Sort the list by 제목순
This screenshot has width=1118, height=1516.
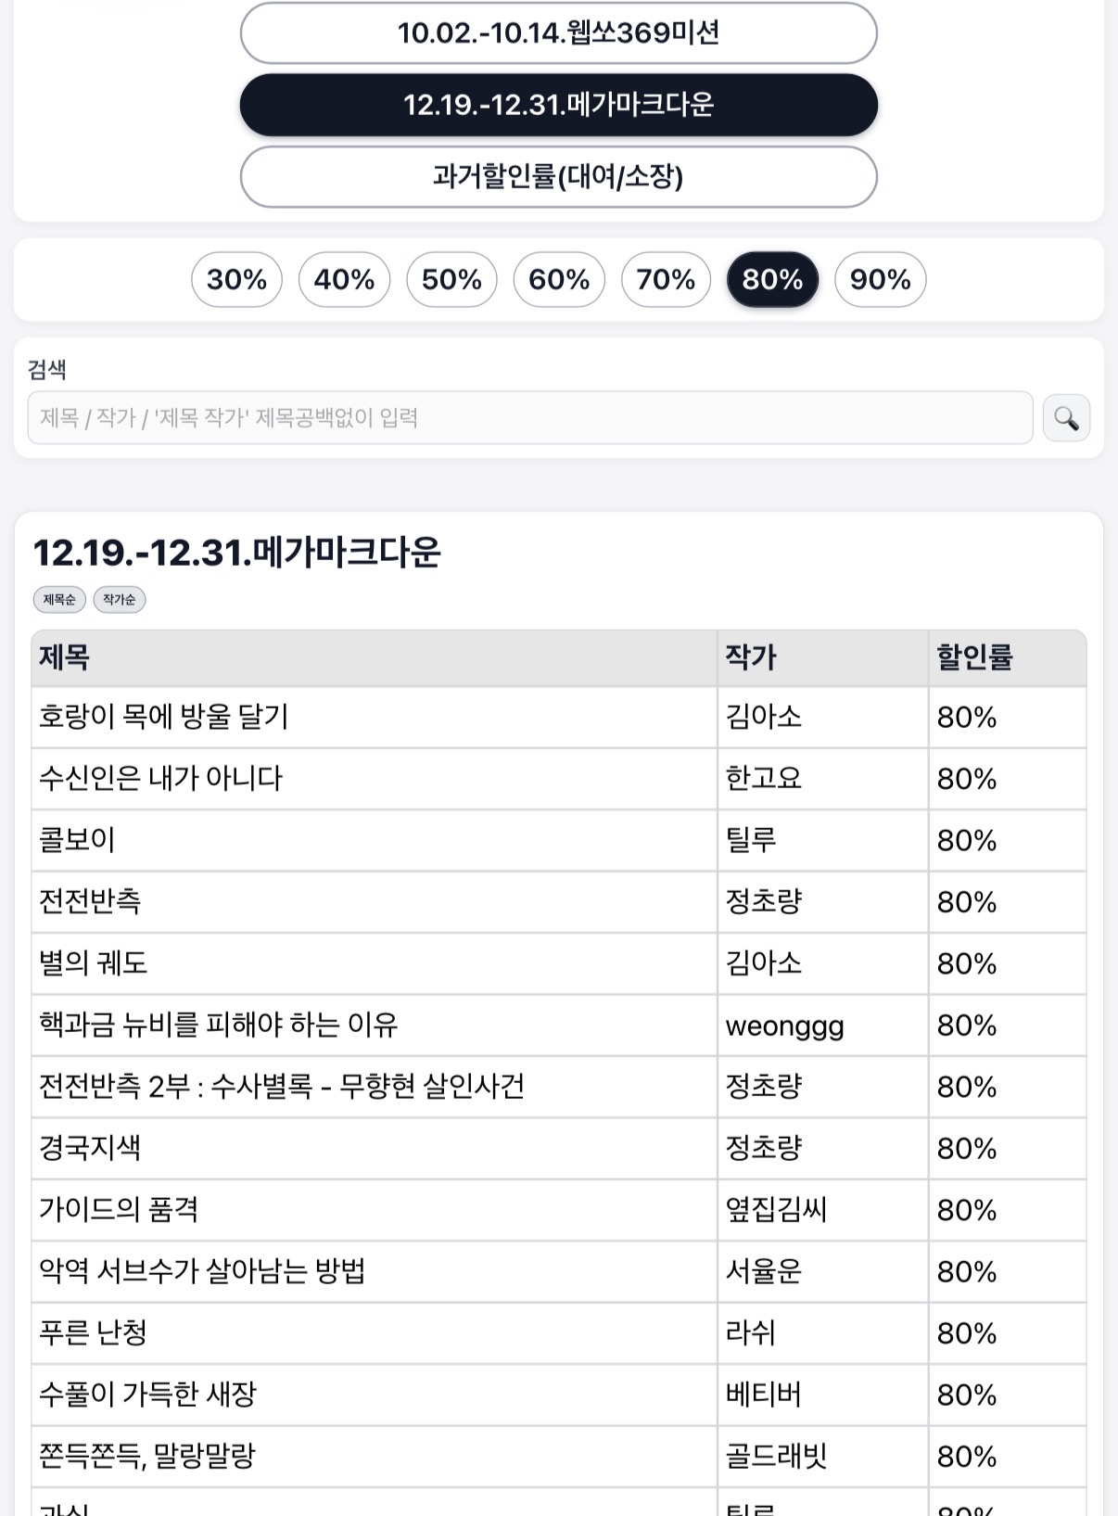click(x=59, y=600)
